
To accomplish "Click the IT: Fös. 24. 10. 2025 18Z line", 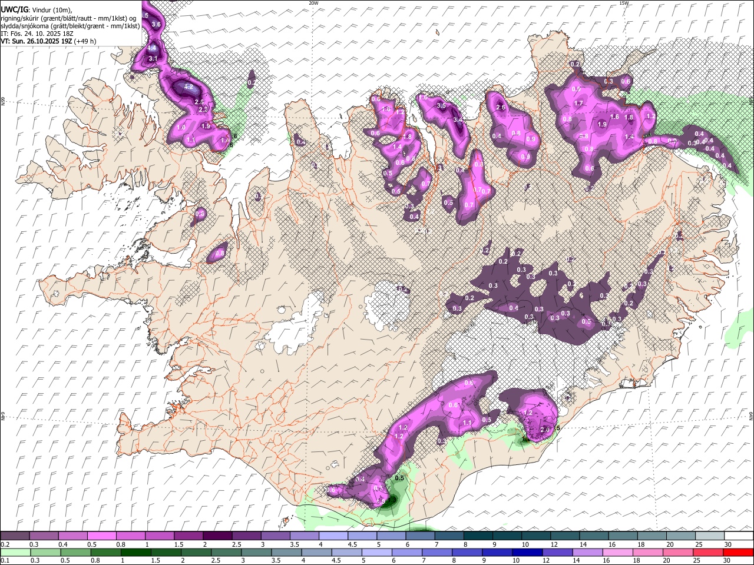I will coord(37,34).
